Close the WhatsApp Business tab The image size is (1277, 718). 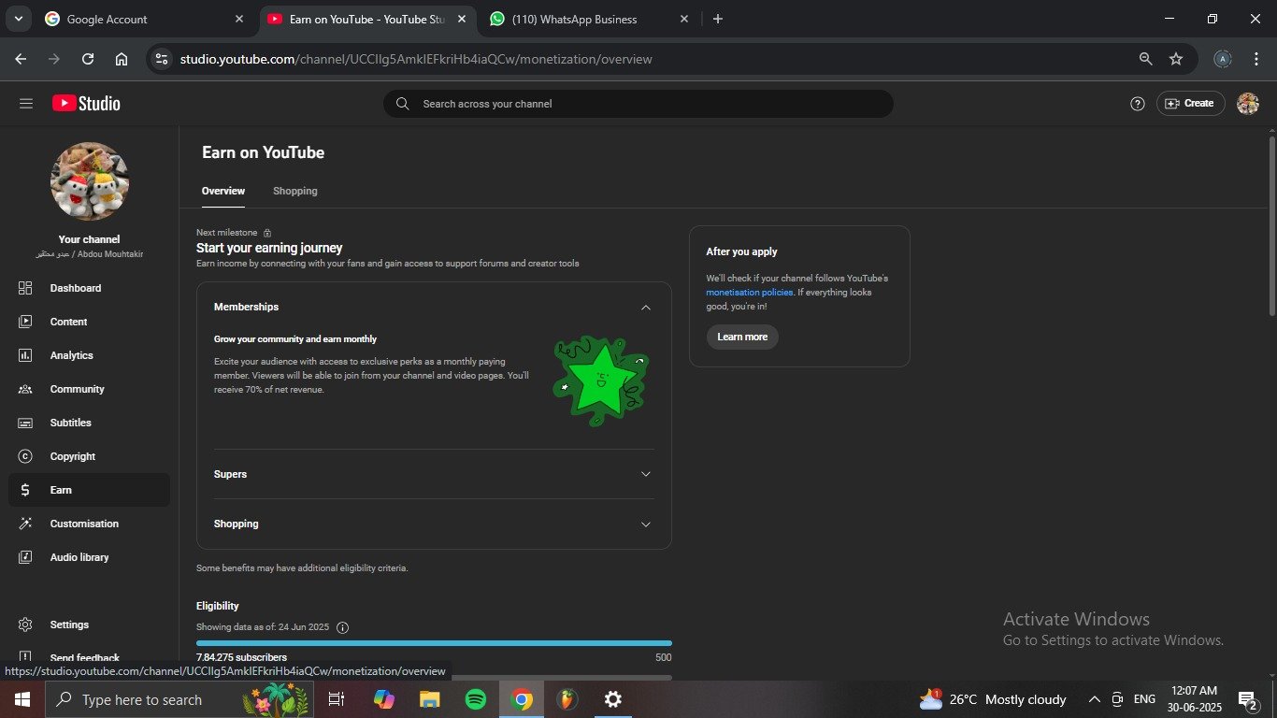tap(684, 19)
